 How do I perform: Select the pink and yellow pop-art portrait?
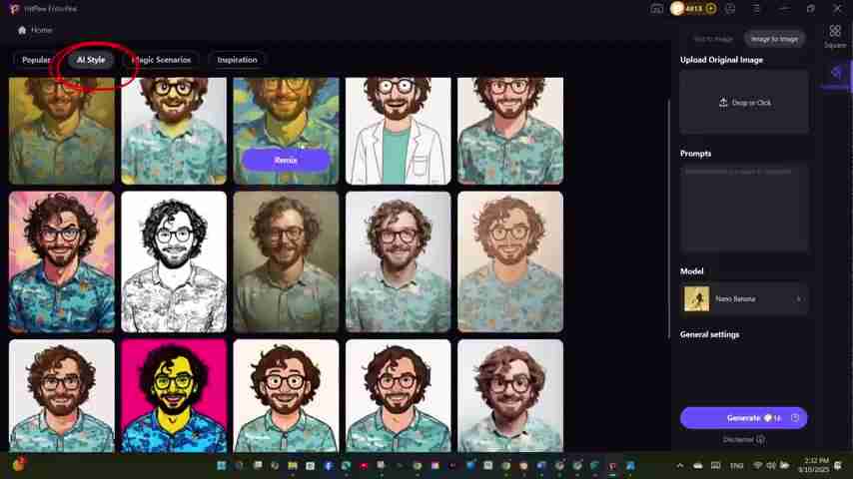174,395
